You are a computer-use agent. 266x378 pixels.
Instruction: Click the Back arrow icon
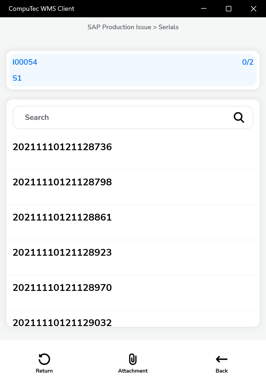222,359
